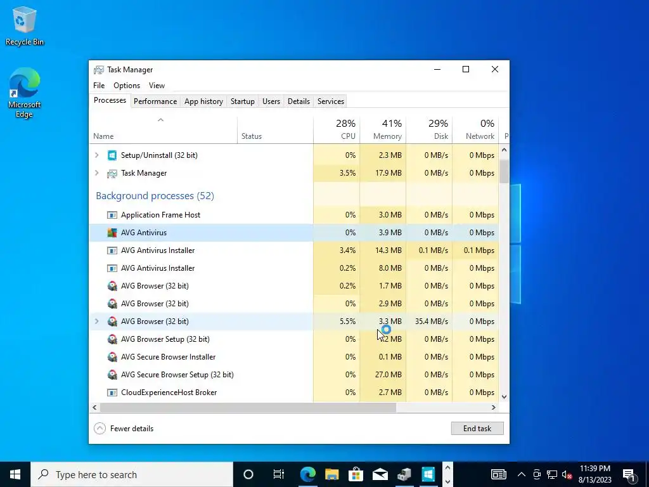
Task: Sort by the Network column header
Action: click(475, 129)
